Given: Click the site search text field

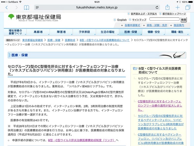Looking at the screenshot, I should click(165, 19).
